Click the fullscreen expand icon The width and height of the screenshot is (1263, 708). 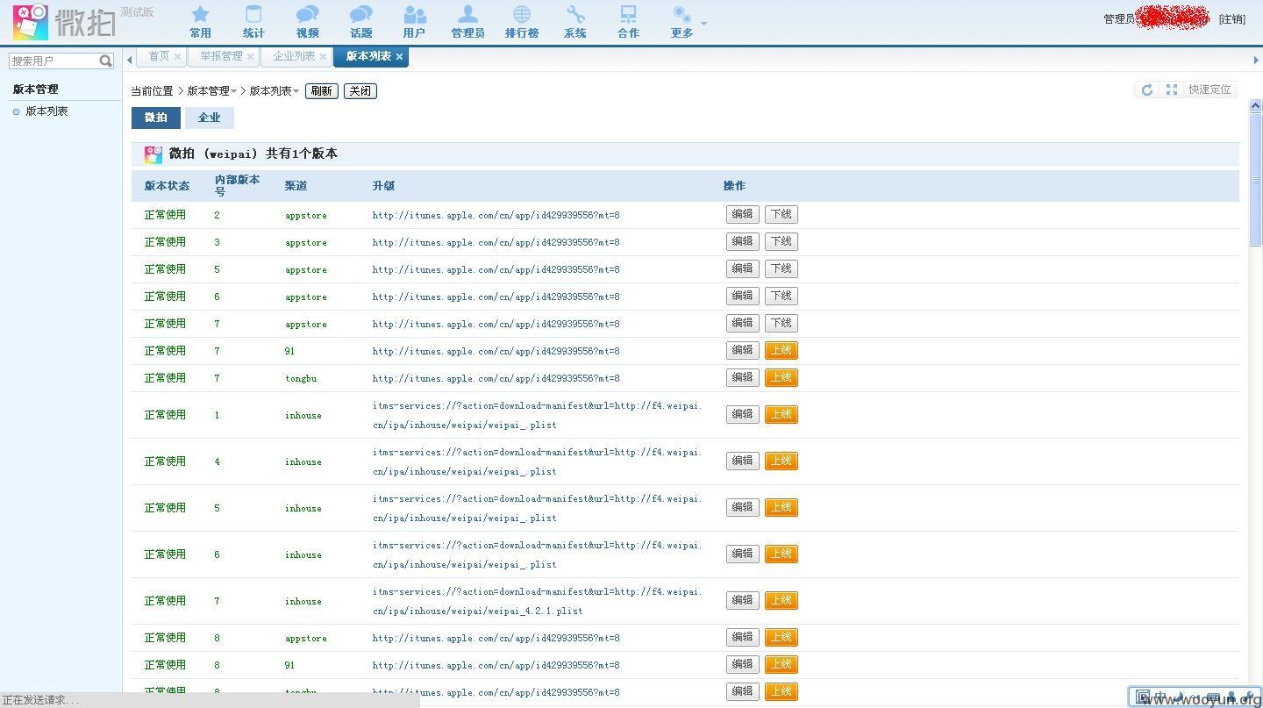pyautogui.click(x=1171, y=89)
